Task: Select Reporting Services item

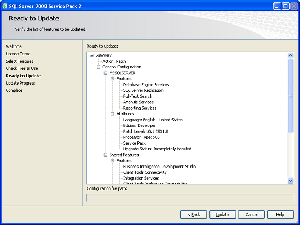Action: (140, 108)
